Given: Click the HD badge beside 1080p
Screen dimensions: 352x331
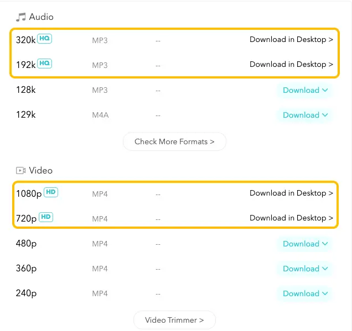Looking at the screenshot, I should (x=51, y=192).
